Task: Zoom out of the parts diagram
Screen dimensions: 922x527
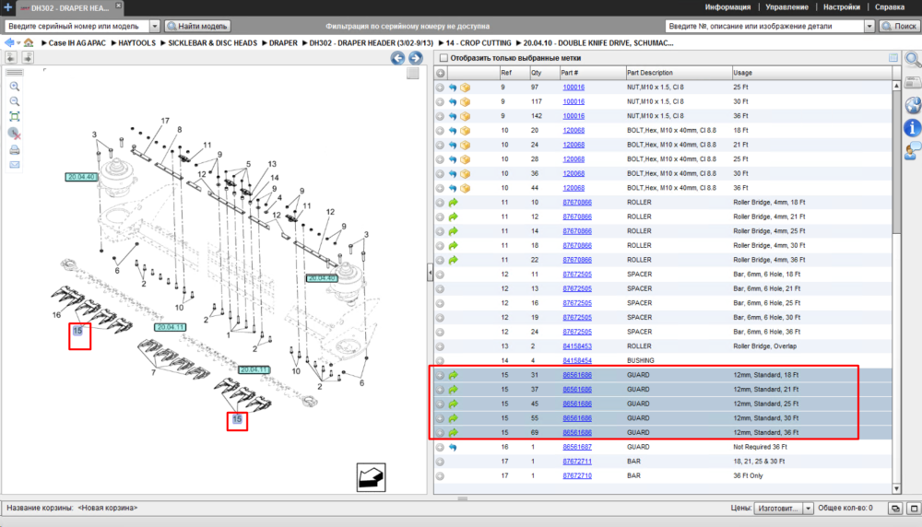Action: 15,101
